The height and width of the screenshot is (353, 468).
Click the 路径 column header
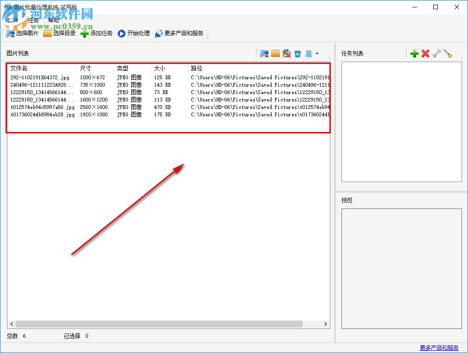tap(259, 69)
